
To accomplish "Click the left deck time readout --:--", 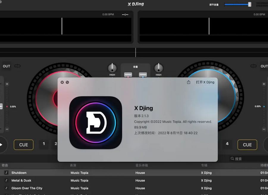I will pyautogui.click(x=125, y=15).
